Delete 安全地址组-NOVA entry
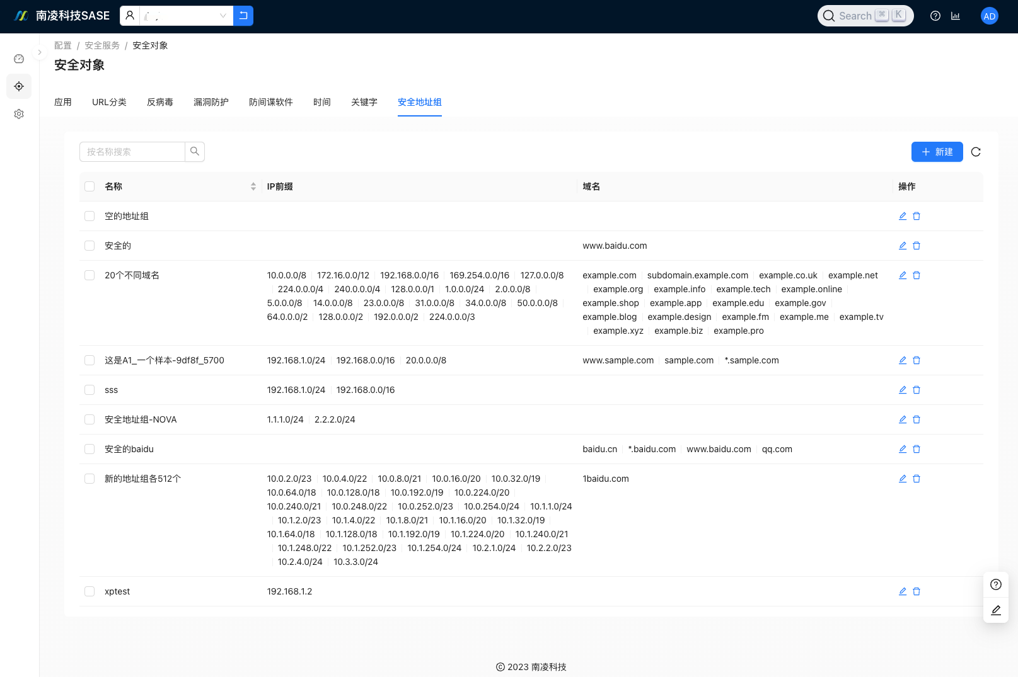 [917, 419]
